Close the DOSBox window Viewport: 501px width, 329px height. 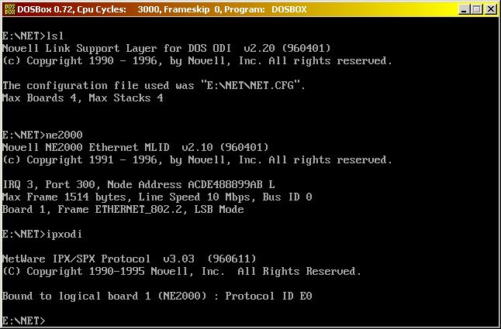(x=490, y=9)
